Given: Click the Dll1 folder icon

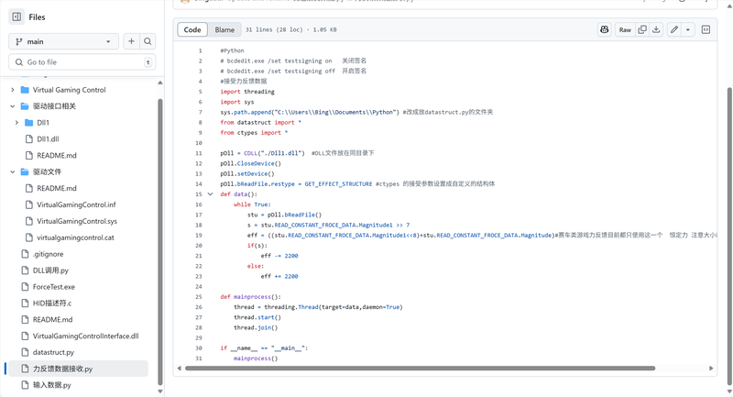Looking at the screenshot, I should 29,123.
